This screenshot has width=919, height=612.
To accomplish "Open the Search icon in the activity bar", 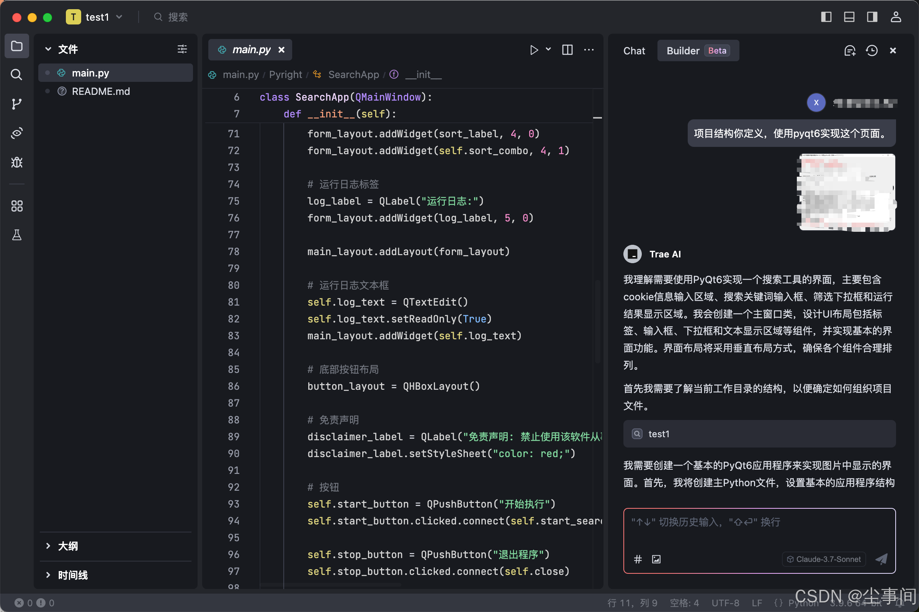I will click(x=16, y=74).
